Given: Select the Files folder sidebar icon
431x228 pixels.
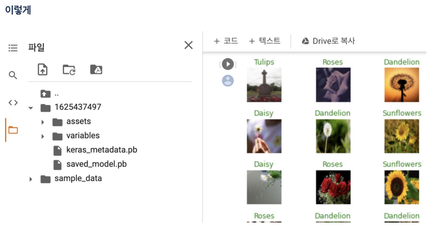Looking at the screenshot, I should tap(13, 130).
